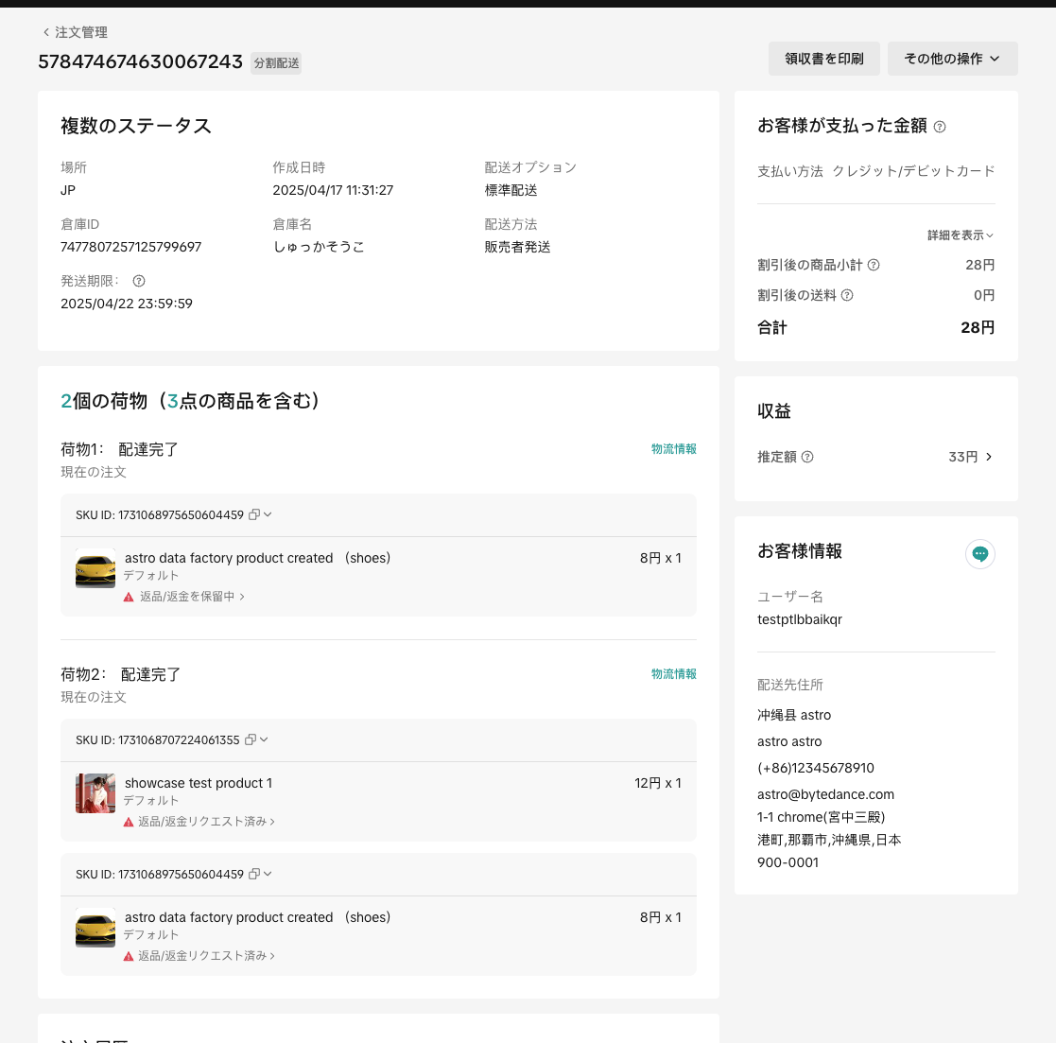Click help icon next to 推定額

click(x=807, y=457)
